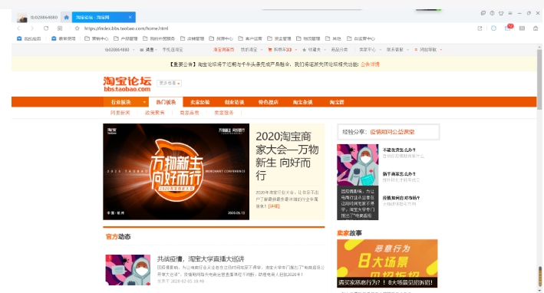Select the 淘宝群 tab
This screenshot has width=544, height=293.
[x=337, y=102]
